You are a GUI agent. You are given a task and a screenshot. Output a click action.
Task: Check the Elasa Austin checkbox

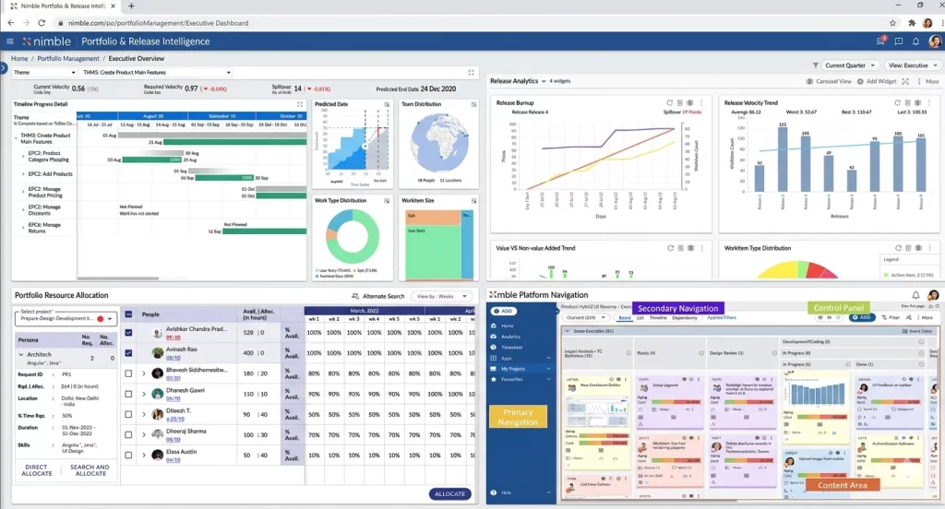pos(128,455)
